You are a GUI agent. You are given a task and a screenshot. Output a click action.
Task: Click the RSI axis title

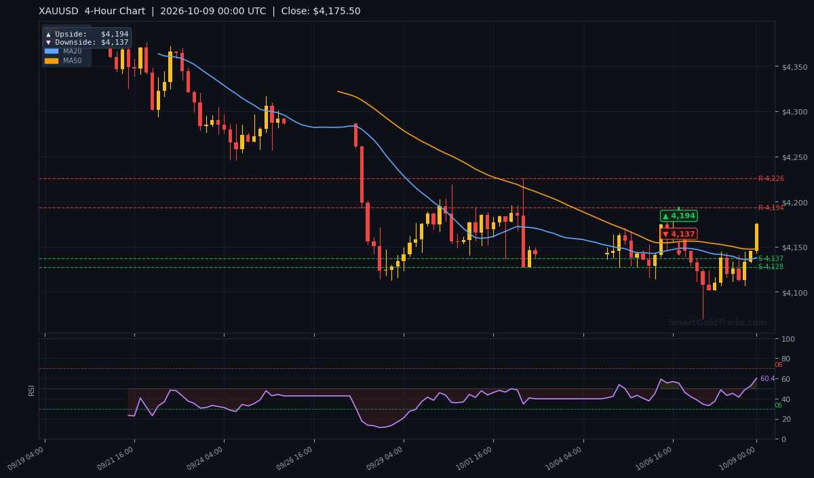click(x=31, y=389)
